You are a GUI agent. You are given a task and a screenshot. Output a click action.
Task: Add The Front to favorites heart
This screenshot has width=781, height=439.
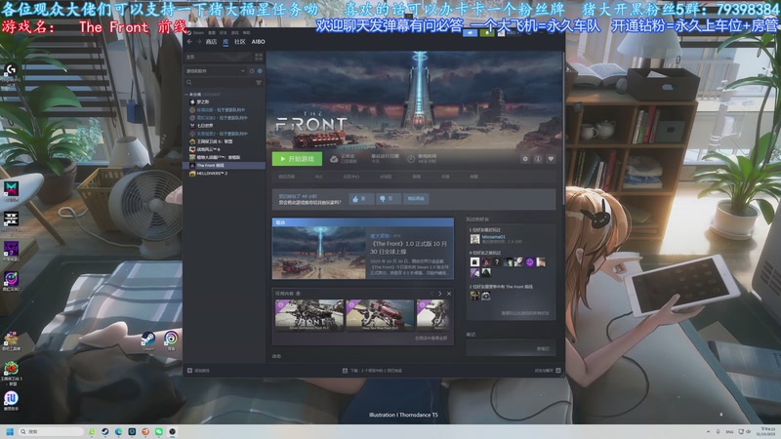(551, 159)
